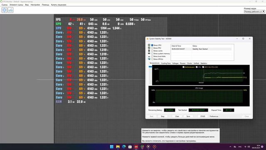
Task: Enable the Stress local disks checkbox
Action: click(x=152, y=56)
